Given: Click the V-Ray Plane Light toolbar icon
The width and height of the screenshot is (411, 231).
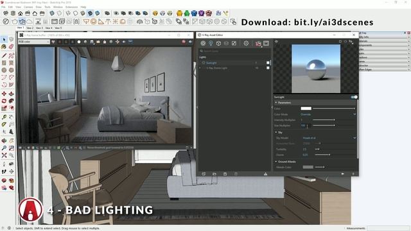Looking at the screenshot, I should (86, 21).
